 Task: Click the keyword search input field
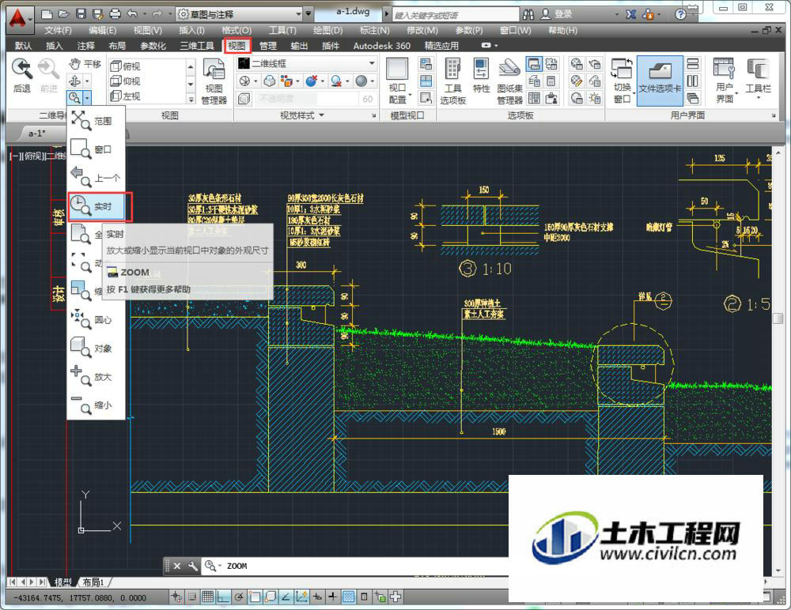tap(455, 15)
